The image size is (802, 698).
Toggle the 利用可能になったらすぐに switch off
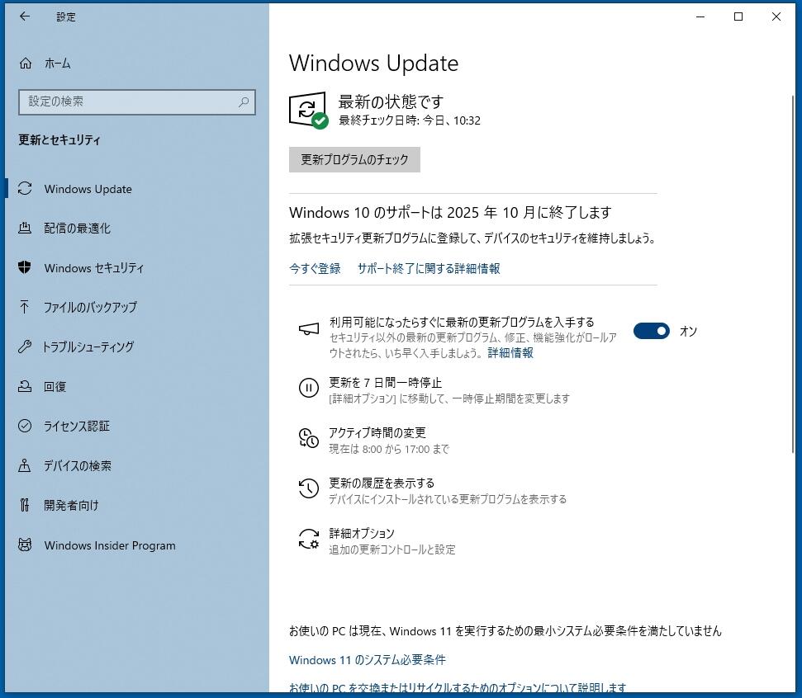coord(651,331)
